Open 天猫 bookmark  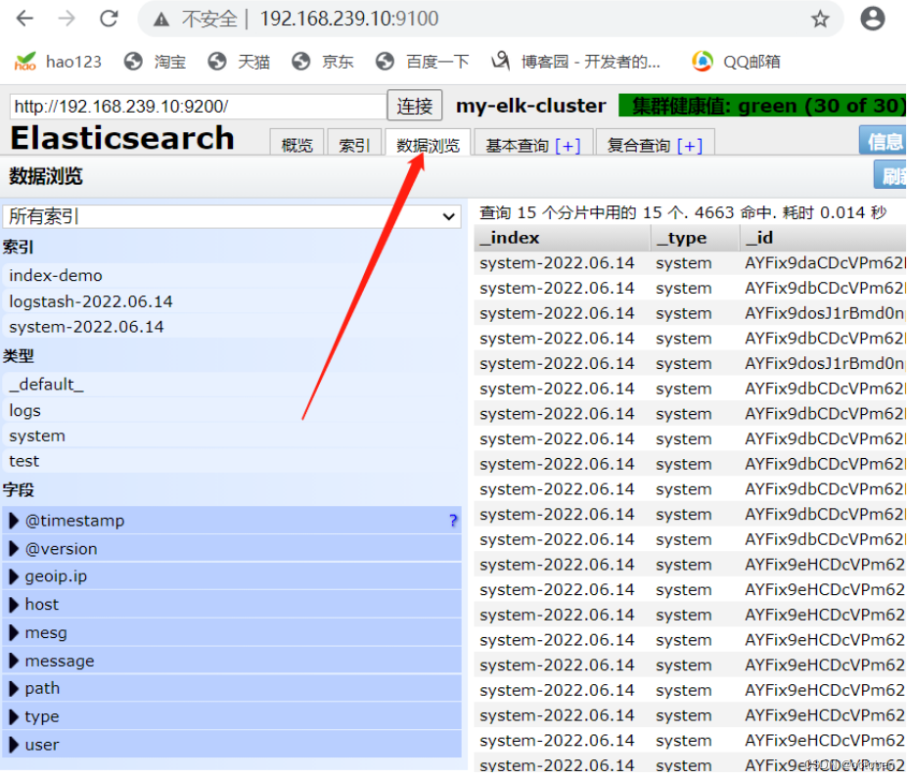click(x=239, y=62)
